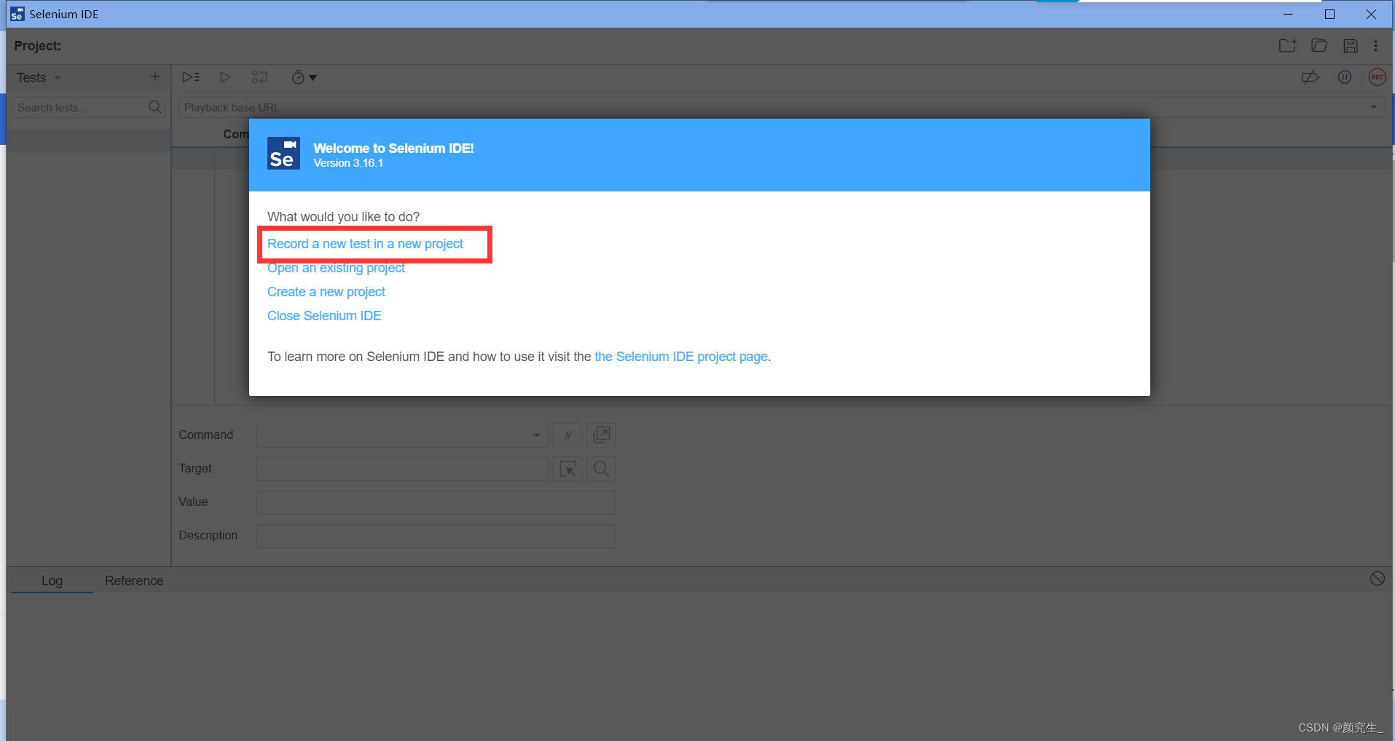The width and height of the screenshot is (1395, 741).
Task: Click the Target input field
Action: click(x=402, y=469)
